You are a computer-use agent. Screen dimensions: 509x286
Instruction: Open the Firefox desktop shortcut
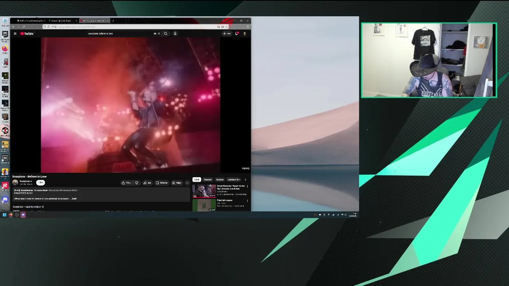coord(5,49)
